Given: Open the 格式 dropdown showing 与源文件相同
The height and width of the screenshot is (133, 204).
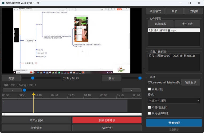Looking at the screenshot, I should (174, 101).
